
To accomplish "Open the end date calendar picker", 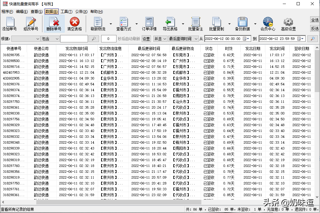I will (x=300, y=39).
